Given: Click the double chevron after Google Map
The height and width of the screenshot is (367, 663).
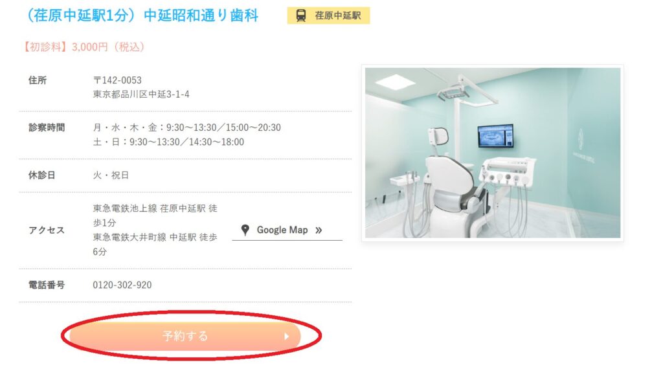Looking at the screenshot, I should coord(319,230).
